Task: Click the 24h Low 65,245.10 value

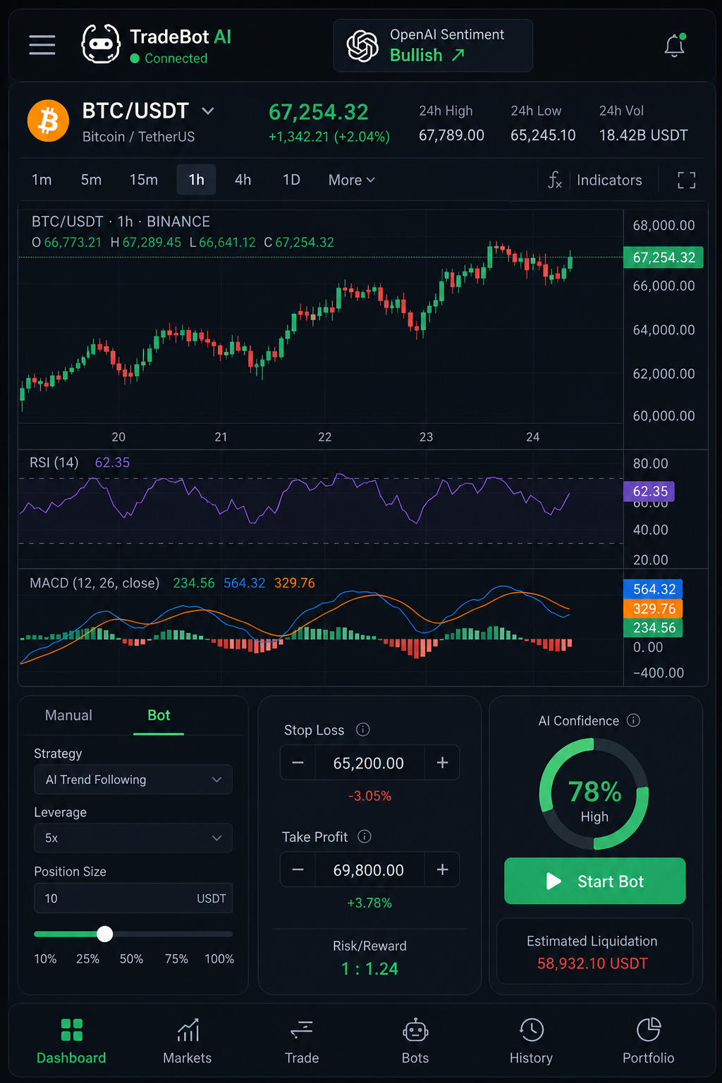Action: click(543, 135)
